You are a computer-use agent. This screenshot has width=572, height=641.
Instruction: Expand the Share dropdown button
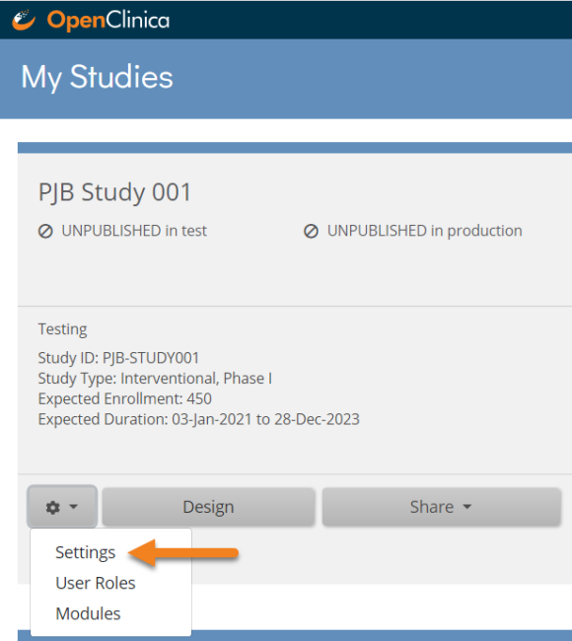coord(441,507)
